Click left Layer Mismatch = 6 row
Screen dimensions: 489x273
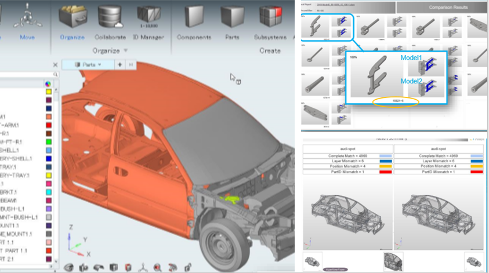(x=347, y=161)
